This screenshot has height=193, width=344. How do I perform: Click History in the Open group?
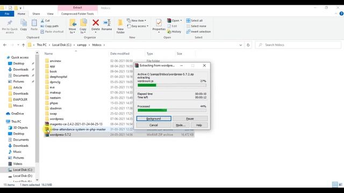coord(174,32)
